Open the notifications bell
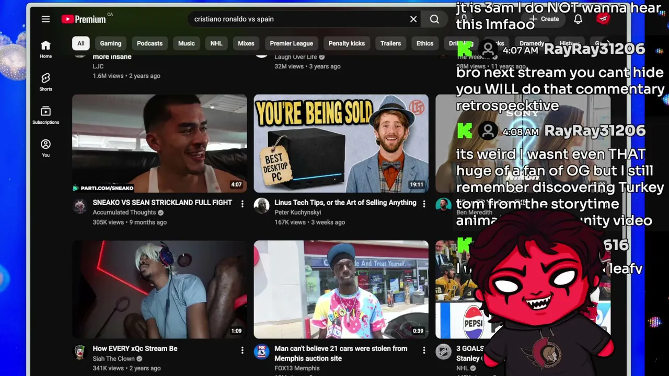Screen dimensions: 669x376 tap(578, 19)
